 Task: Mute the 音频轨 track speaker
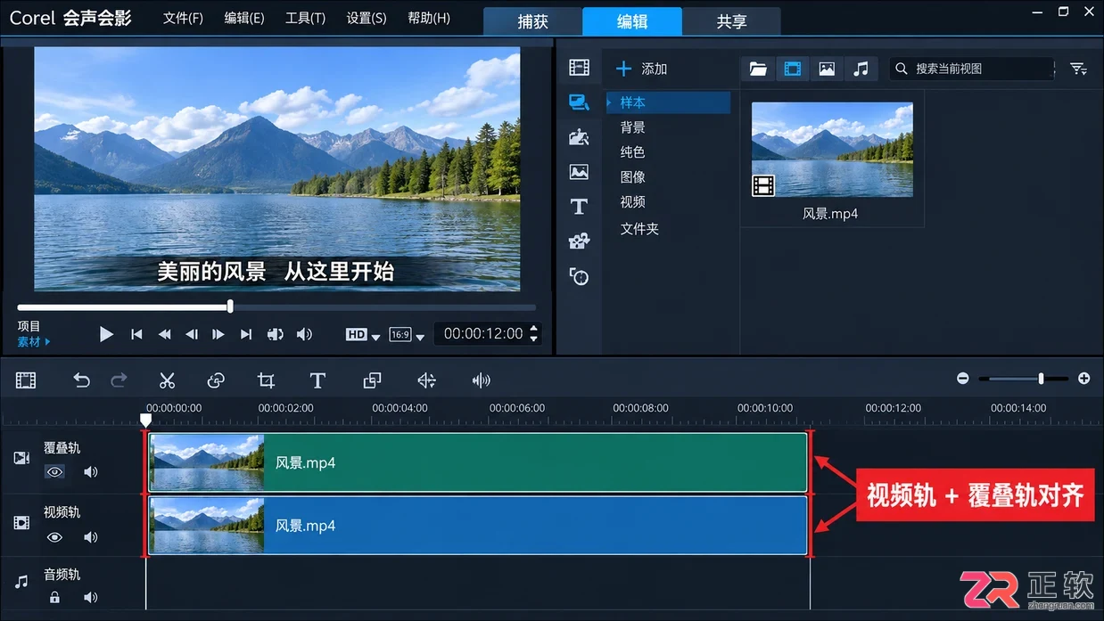(x=90, y=598)
